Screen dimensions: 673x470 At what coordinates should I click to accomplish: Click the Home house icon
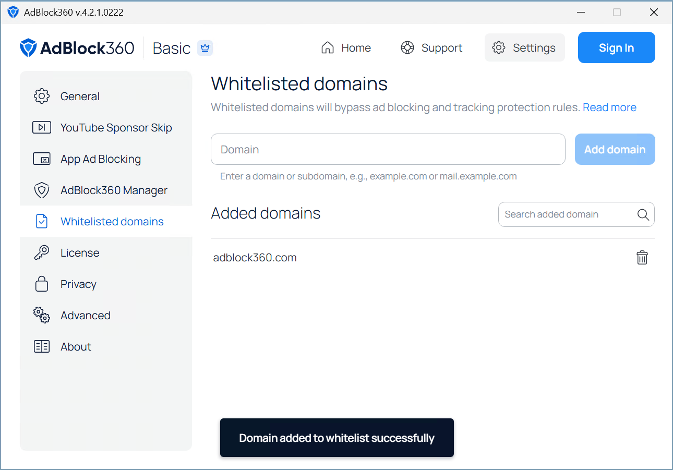[x=328, y=47]
